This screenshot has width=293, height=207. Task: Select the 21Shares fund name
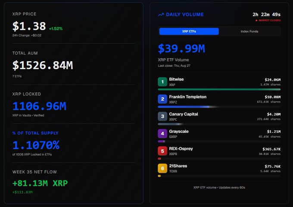tap(178, 166)
